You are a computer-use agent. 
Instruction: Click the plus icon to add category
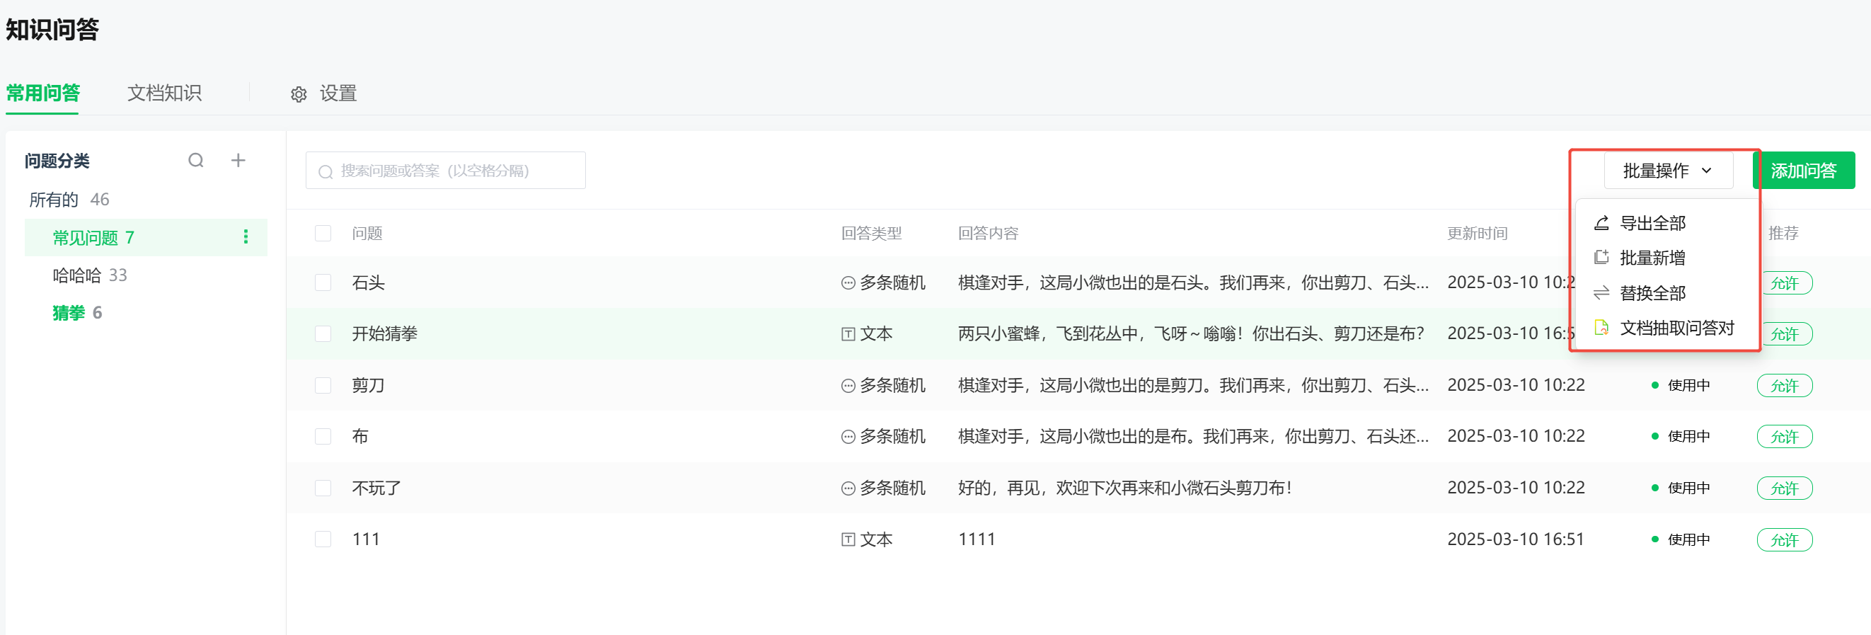tap(238, 161)
